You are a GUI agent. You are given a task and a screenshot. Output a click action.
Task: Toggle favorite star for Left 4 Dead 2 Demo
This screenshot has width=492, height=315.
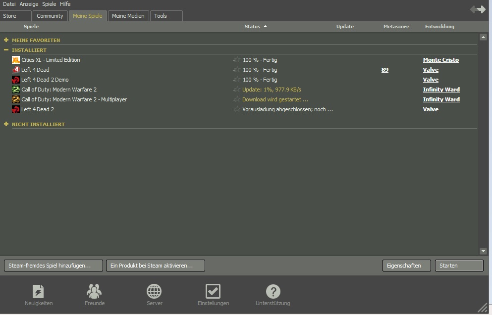pyautogui.click(x=237, y=80)
